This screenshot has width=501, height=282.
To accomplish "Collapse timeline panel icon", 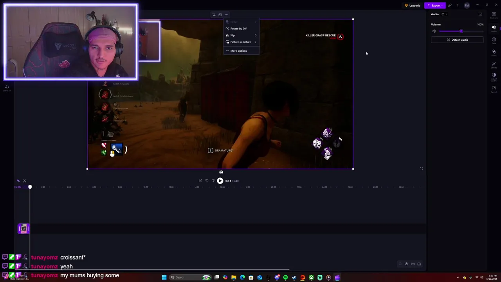I will click(419, 264).
